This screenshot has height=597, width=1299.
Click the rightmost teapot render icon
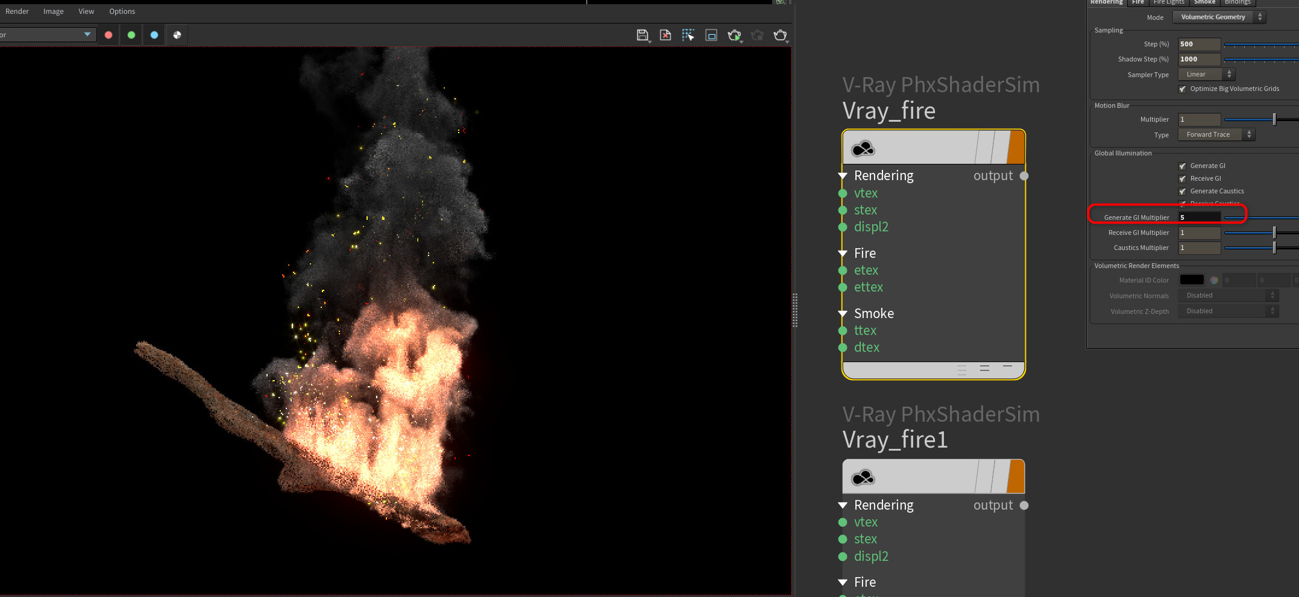coord(781,36)
